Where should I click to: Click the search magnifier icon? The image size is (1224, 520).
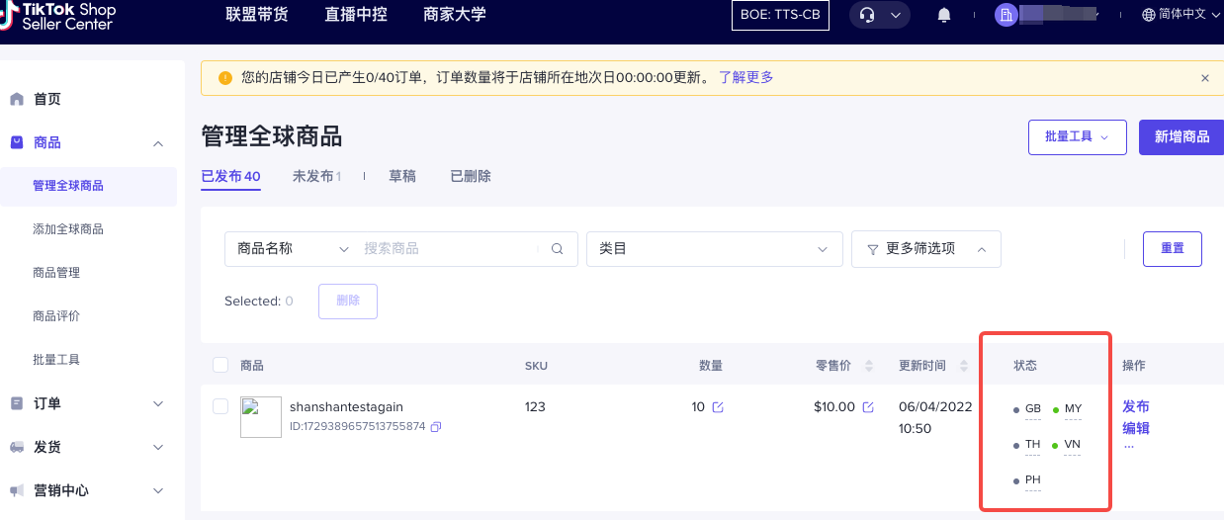558,249
